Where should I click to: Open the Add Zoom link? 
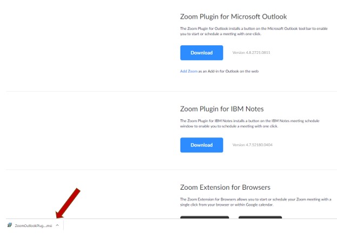pyautogui.click(x=189, y=71)
